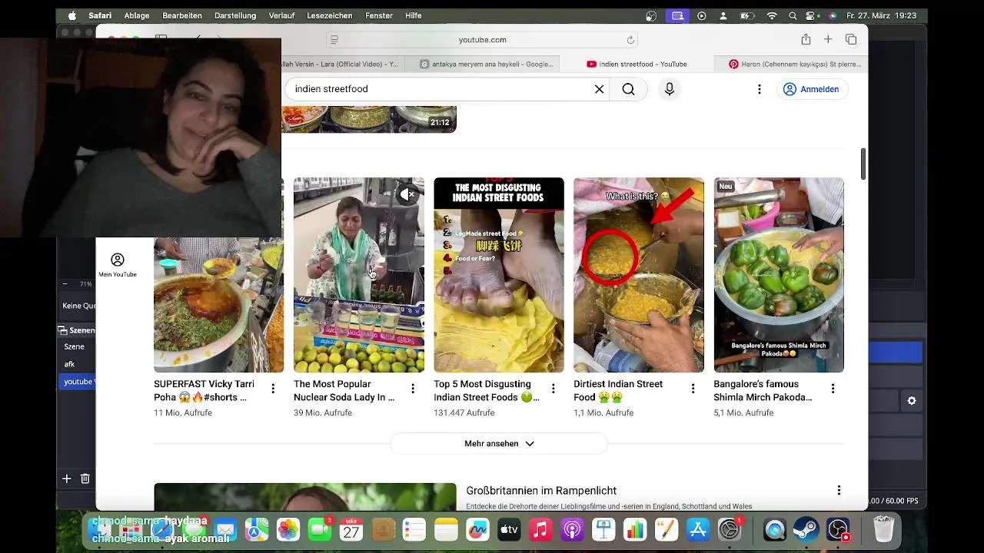Open the Darstellung menu
This screenshot has width=984, height=553.
(236, 15)
